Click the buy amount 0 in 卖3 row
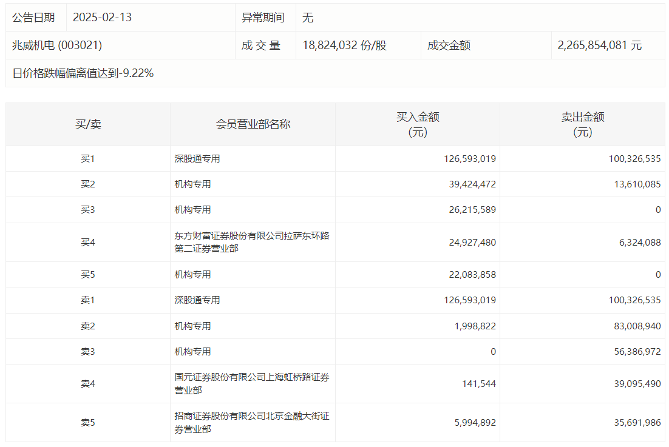 tap(493, 352)
